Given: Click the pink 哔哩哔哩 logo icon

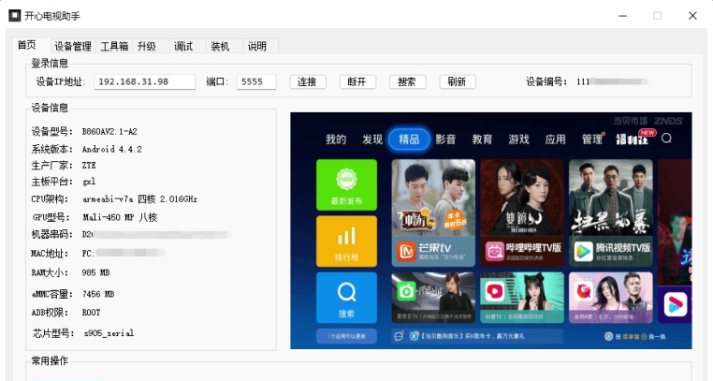Looking at the screenshot, I should pos(494,252).
